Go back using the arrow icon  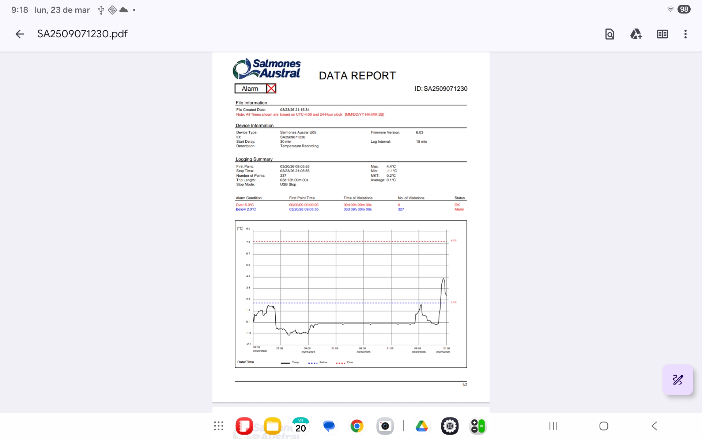[x=20, y=34]
